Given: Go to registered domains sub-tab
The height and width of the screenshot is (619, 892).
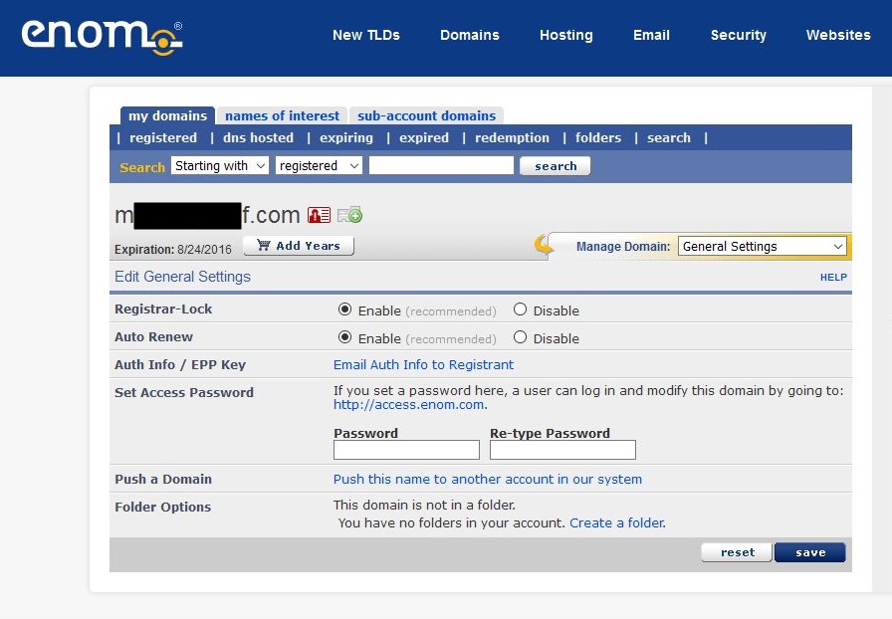Looking at the screenshot, I should coord(163,138).
